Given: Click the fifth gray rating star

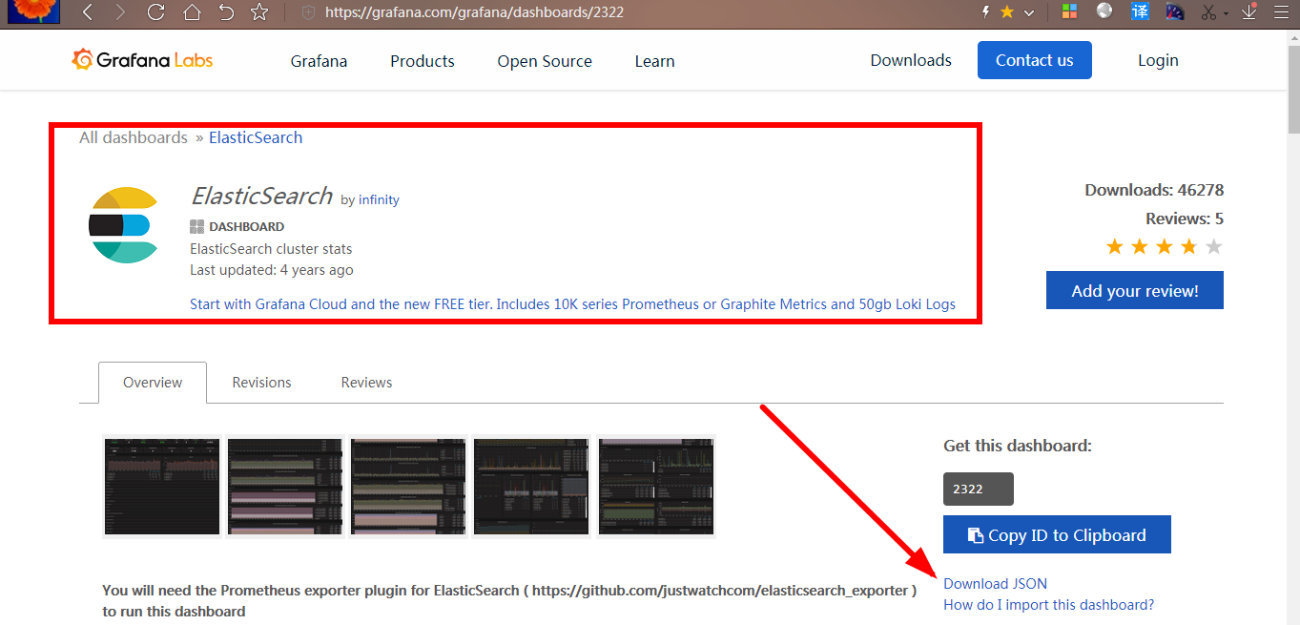Looking at the screenshot, I should coord(1213,247).
